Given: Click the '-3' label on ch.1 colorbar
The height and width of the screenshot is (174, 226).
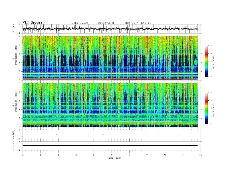Looking at the screenshot, I should (x=211, y=46).
